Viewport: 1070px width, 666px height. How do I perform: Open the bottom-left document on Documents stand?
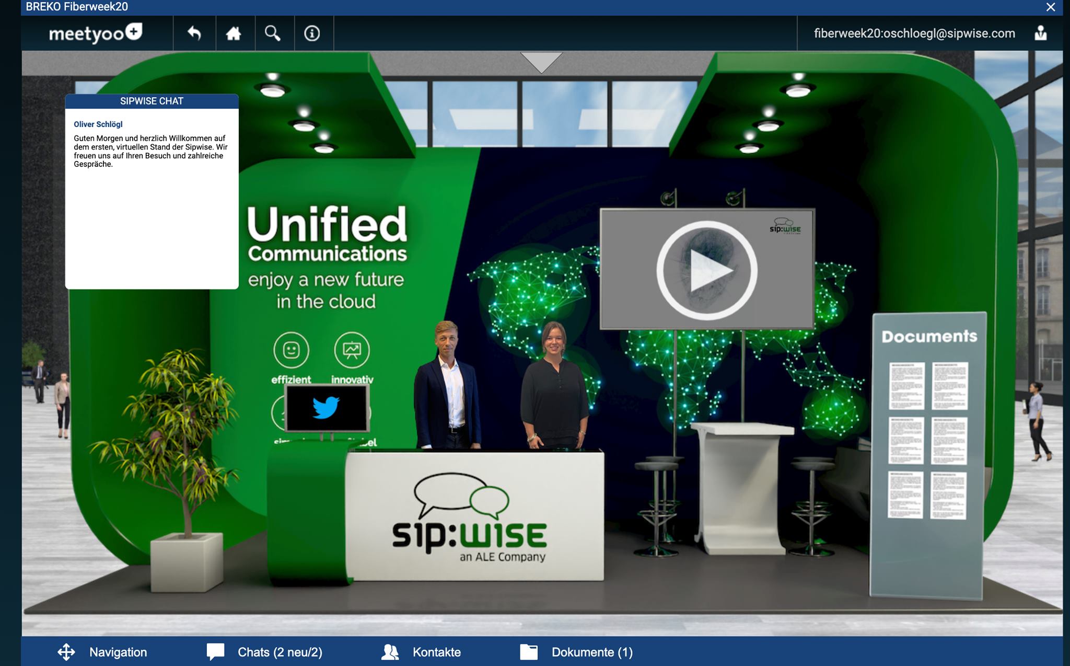[x=905, y=495]
